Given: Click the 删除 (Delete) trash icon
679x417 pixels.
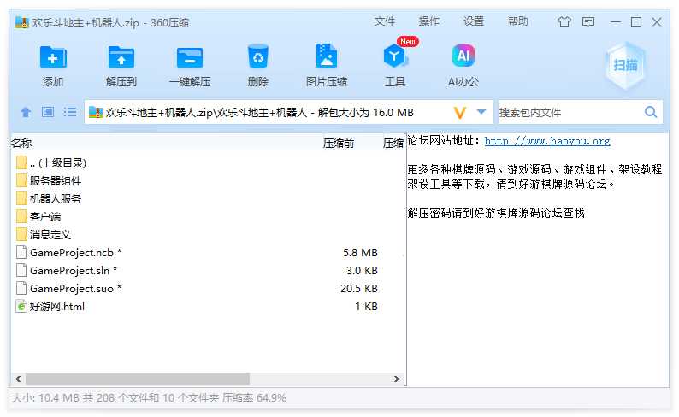Looking at the screenshot, I should (x=258, y=56).
